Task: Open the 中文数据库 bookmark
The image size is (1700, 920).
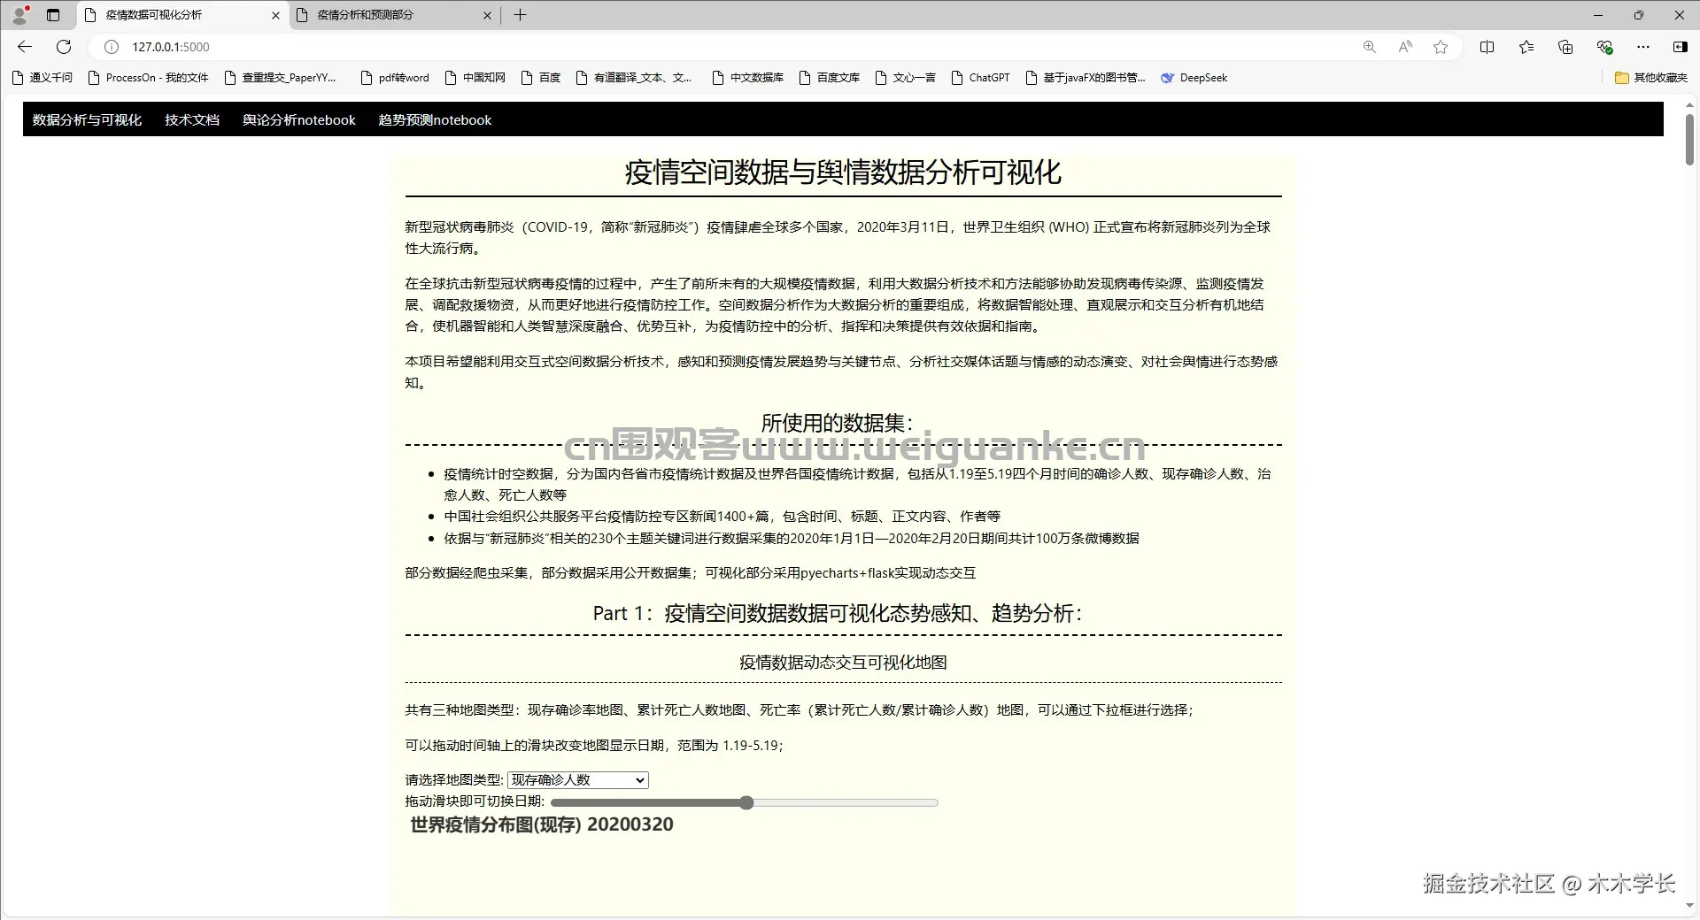Action: (748, 78)
